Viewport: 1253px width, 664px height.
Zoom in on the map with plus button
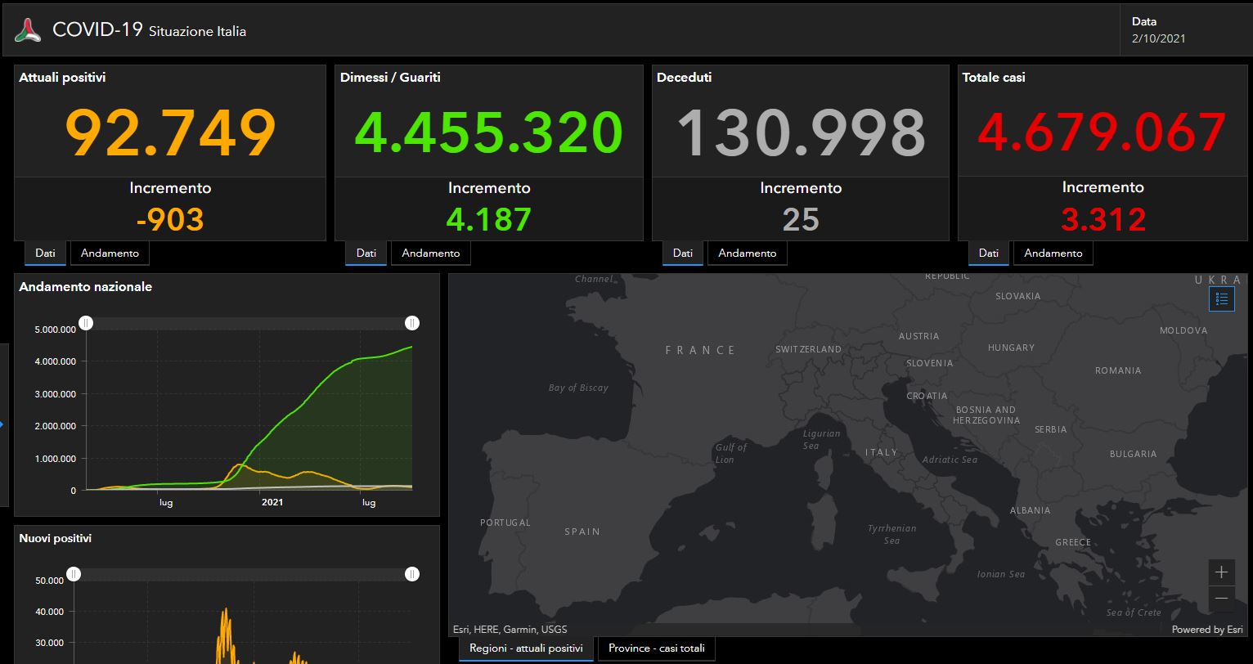click(1221, 572)
